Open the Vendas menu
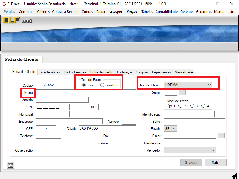This screenshot has height=179, width=239. click(9, 12)
